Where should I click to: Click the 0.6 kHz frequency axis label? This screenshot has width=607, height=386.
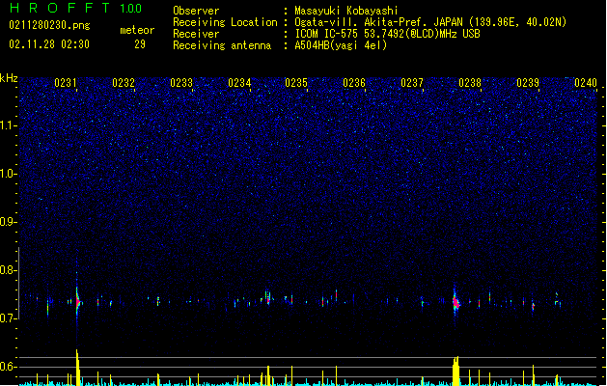(x=8, y=367)
